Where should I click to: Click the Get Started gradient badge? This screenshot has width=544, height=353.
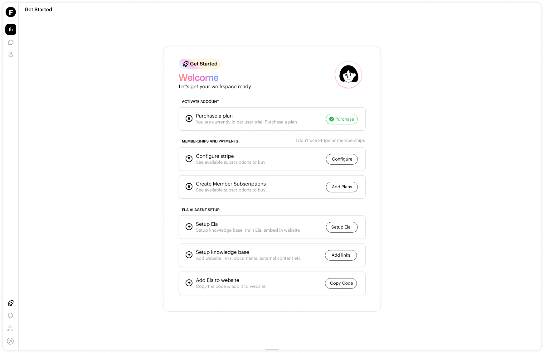(x=200, y=64)
